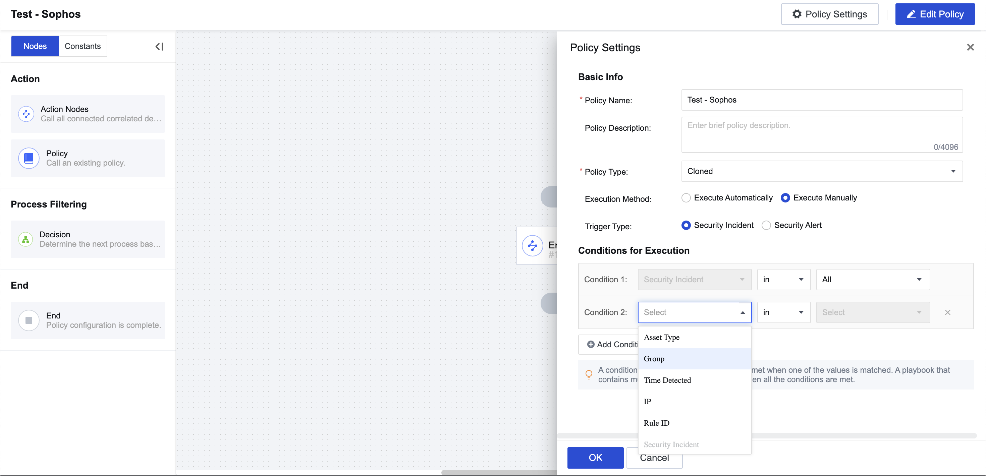This screenshot has height=476, width=986.
Task: Switch to the Nodes tab
Action: tap(35, 46)
